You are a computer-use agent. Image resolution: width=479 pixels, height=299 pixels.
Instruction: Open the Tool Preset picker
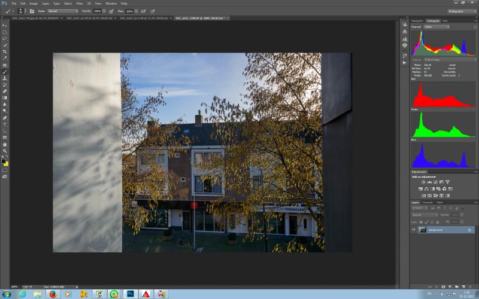point(9,11)
